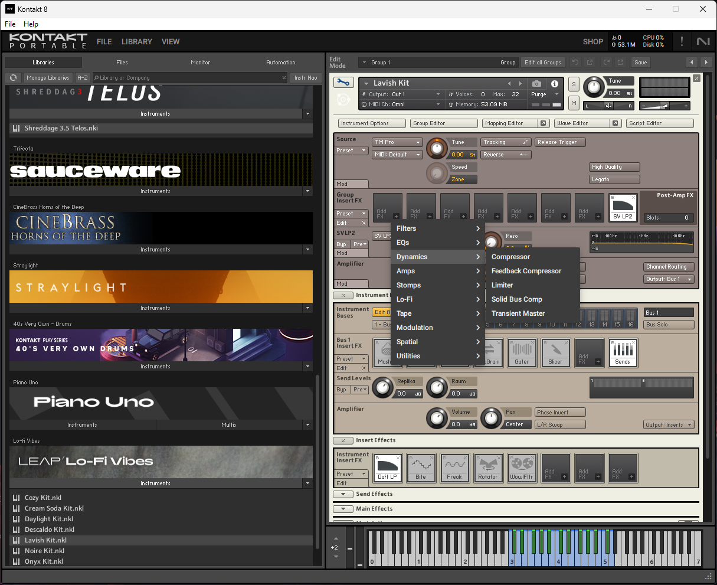Image resolution: width=717 pixels, height=585 pixels.
Task: Open the Sends effect module
Action: pos(623,352)
